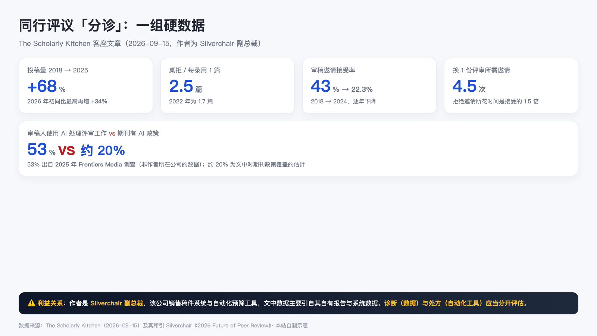Click the 2.5 篇 figure
Image resolution: width=597 pixels, height=336 pixels.
point(185,87)
